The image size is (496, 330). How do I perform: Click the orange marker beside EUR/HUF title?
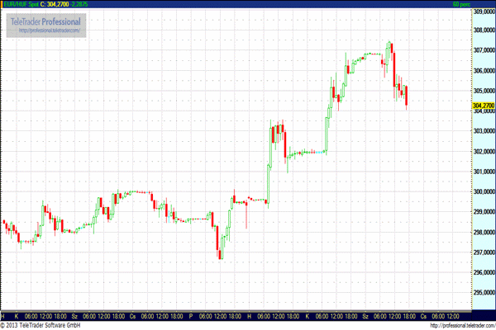pos(2,4)
